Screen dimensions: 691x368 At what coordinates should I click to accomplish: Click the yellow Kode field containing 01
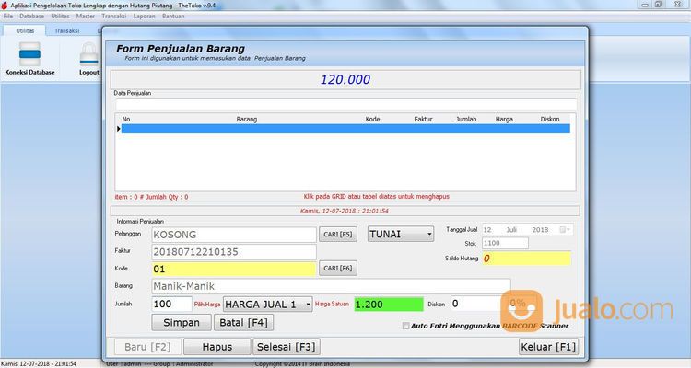tap(234, 269)
